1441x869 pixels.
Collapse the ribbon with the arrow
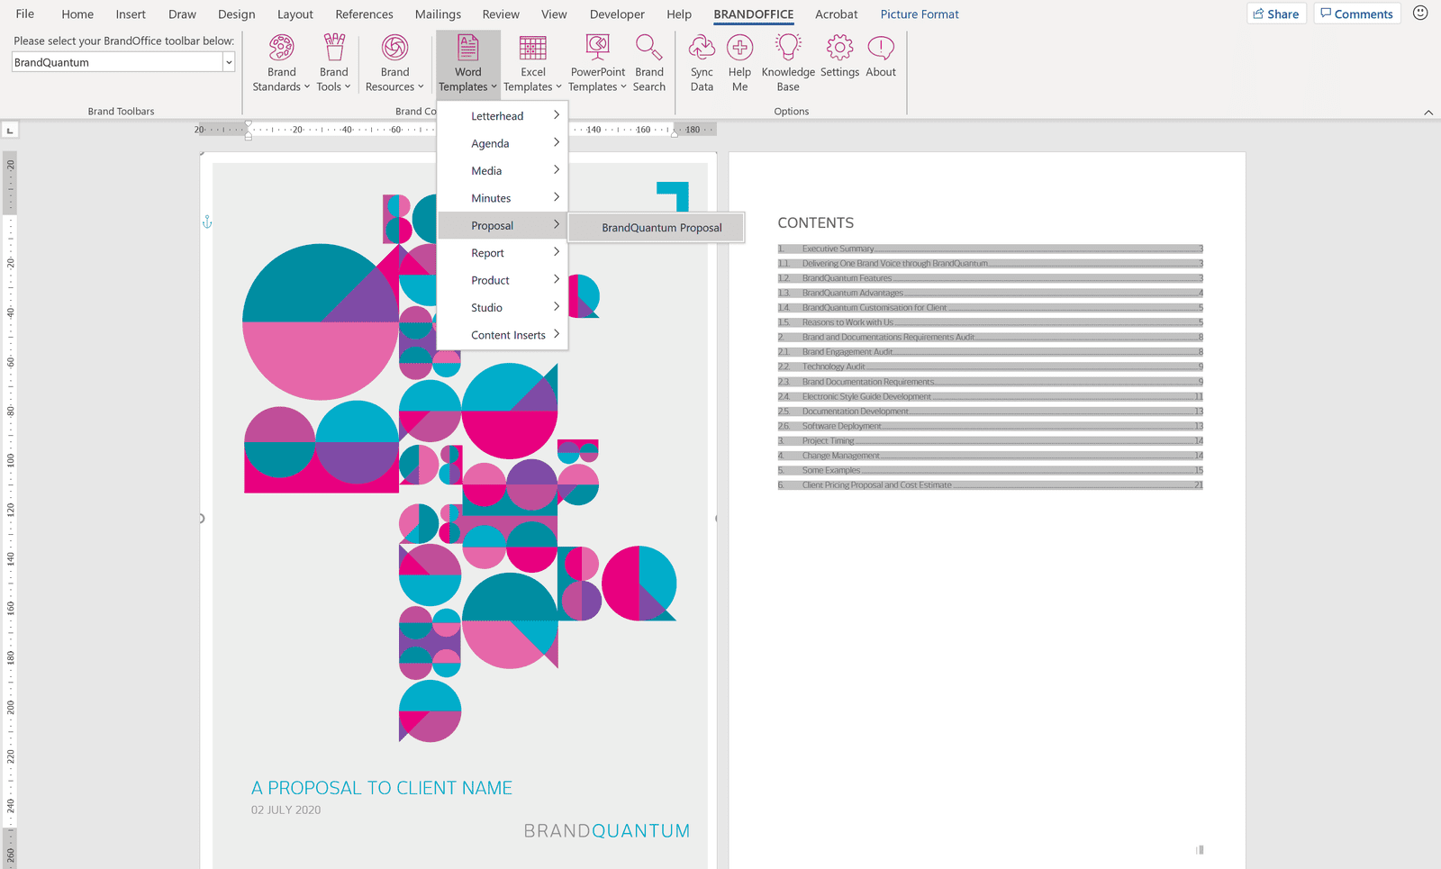tap(1428, 113)
